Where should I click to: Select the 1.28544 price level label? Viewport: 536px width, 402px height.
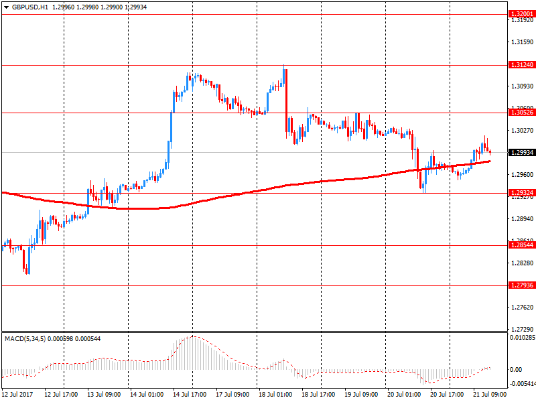coord(522,245)
